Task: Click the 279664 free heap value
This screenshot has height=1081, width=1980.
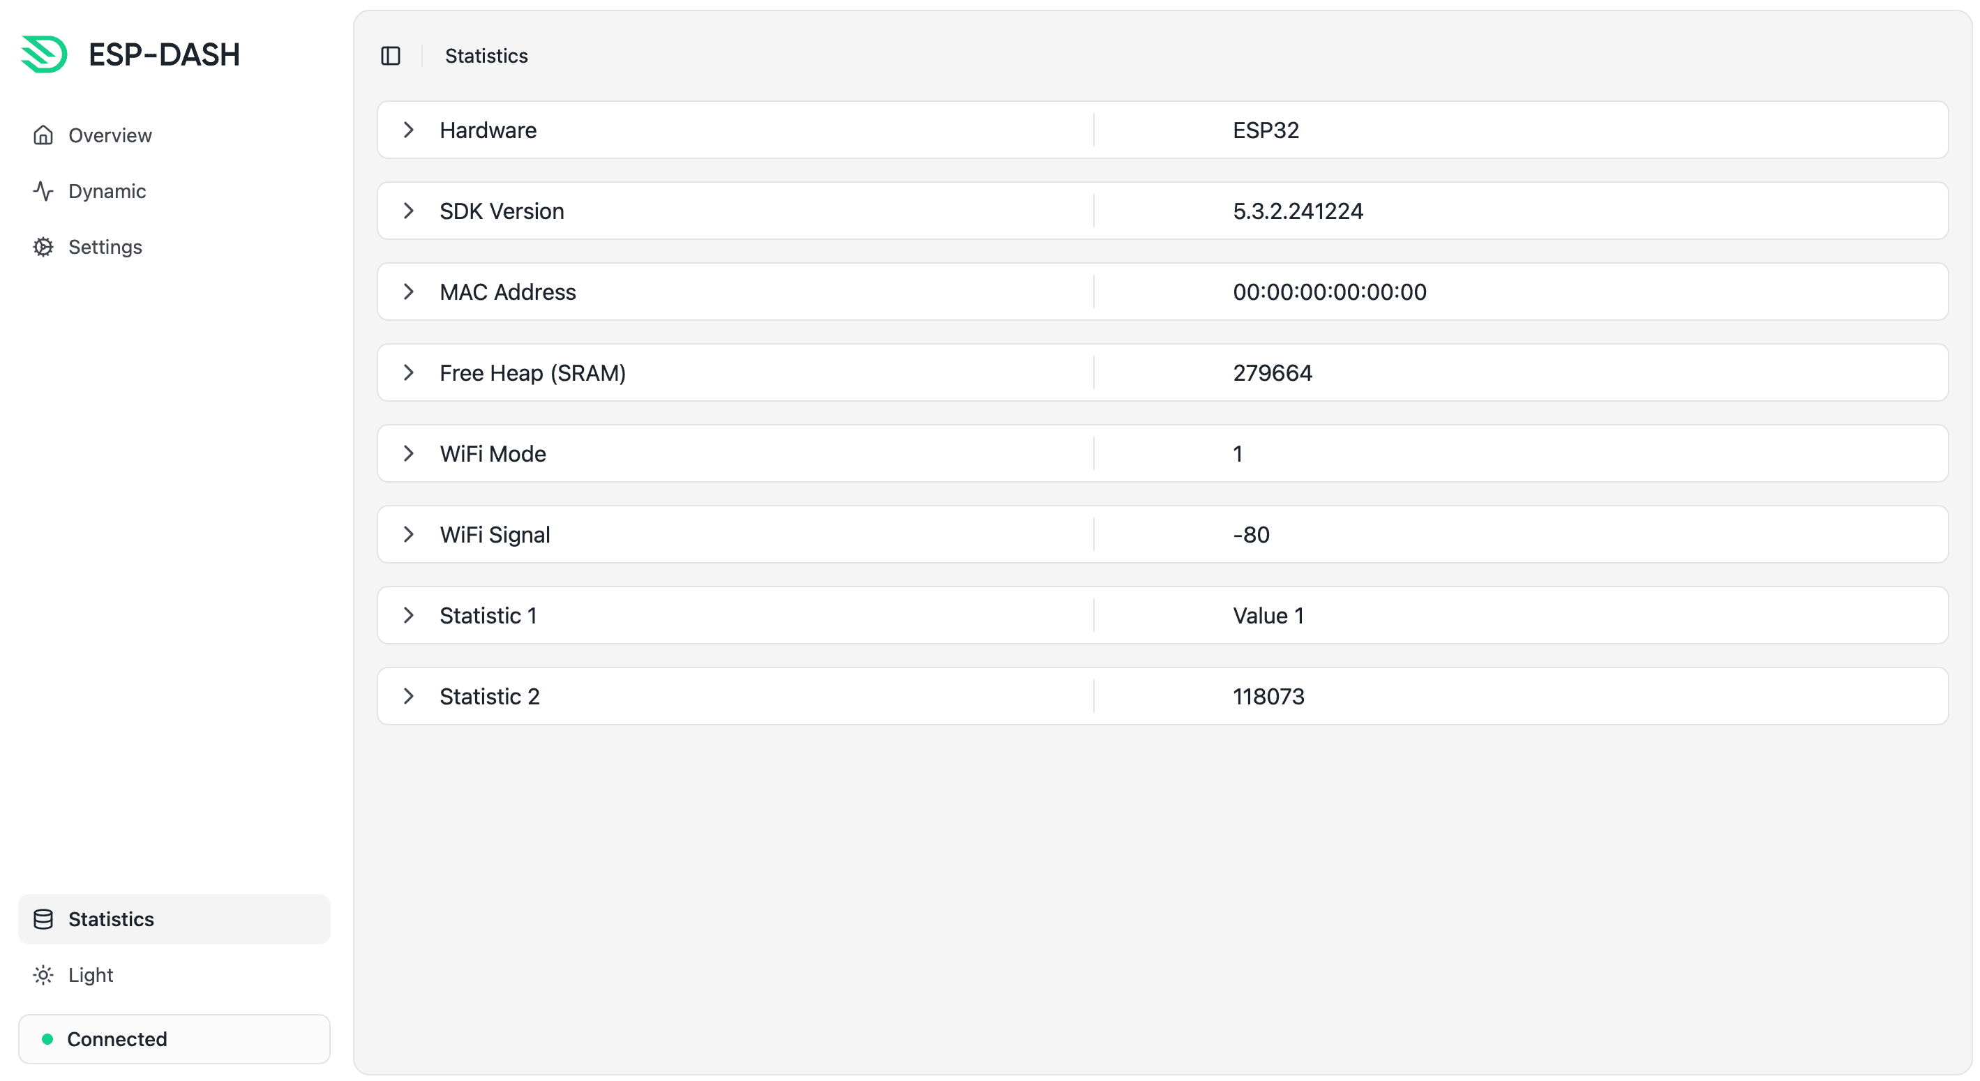Action: [1273, 372]
